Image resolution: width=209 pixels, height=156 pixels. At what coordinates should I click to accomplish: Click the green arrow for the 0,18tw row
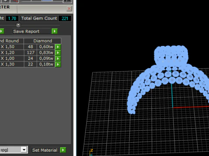pos(58,64)
